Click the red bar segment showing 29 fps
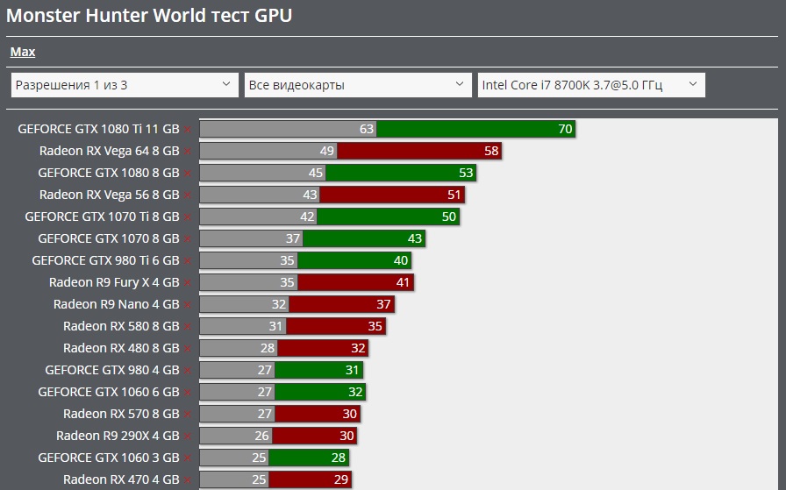Image resolution: width=786 pixels, height=490 pixels. (310, 479)
